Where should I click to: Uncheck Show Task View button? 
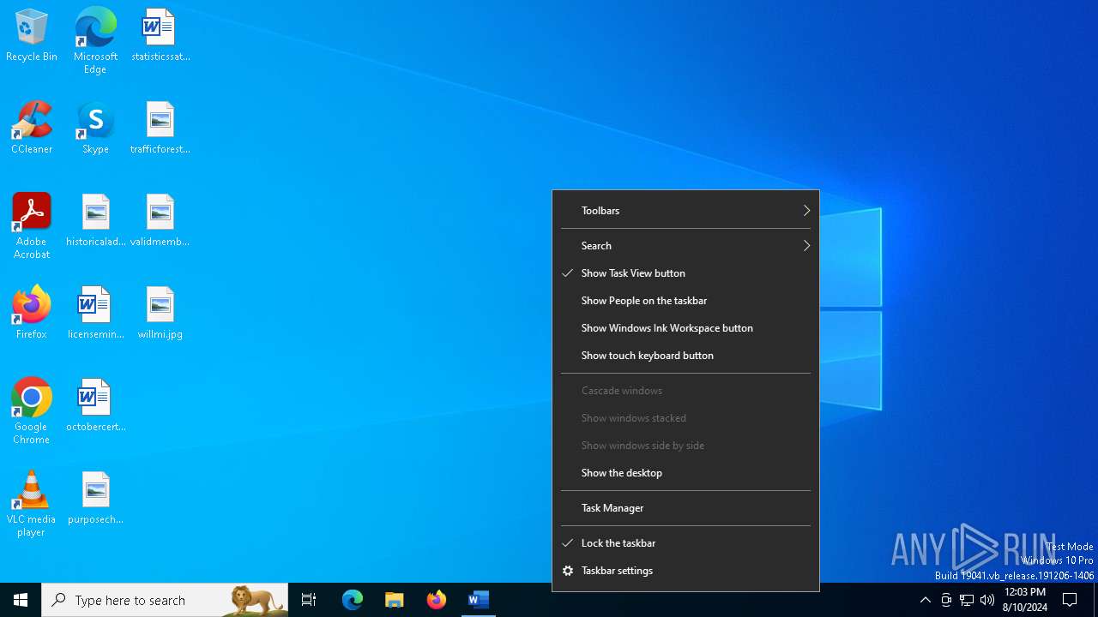pos(685,273)
